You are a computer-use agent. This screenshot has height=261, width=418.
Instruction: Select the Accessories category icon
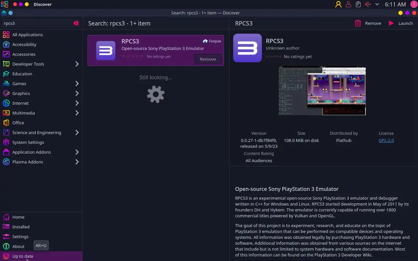tap(6, 54)
